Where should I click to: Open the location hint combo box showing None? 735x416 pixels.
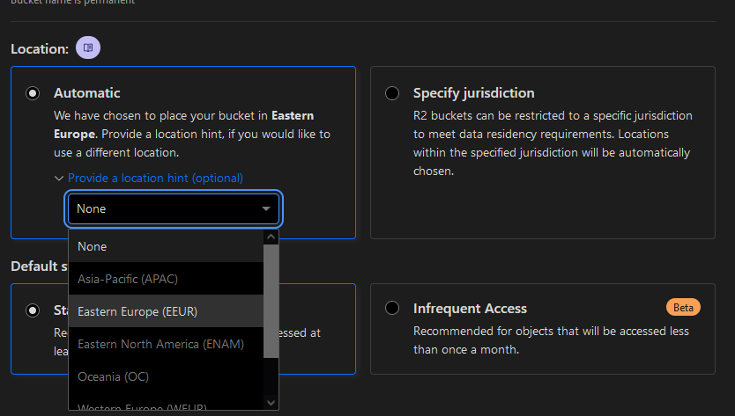click(167, 209)
